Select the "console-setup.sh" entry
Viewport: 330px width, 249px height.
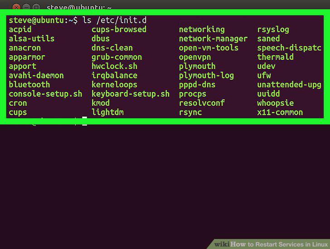45,94
